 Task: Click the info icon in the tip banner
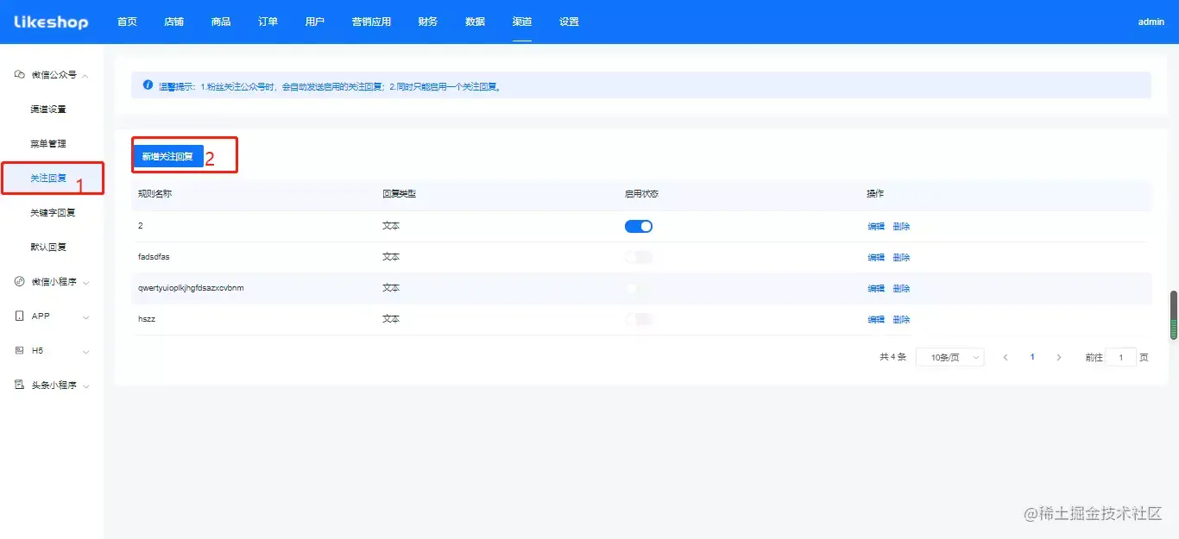(x=148, y=85)
